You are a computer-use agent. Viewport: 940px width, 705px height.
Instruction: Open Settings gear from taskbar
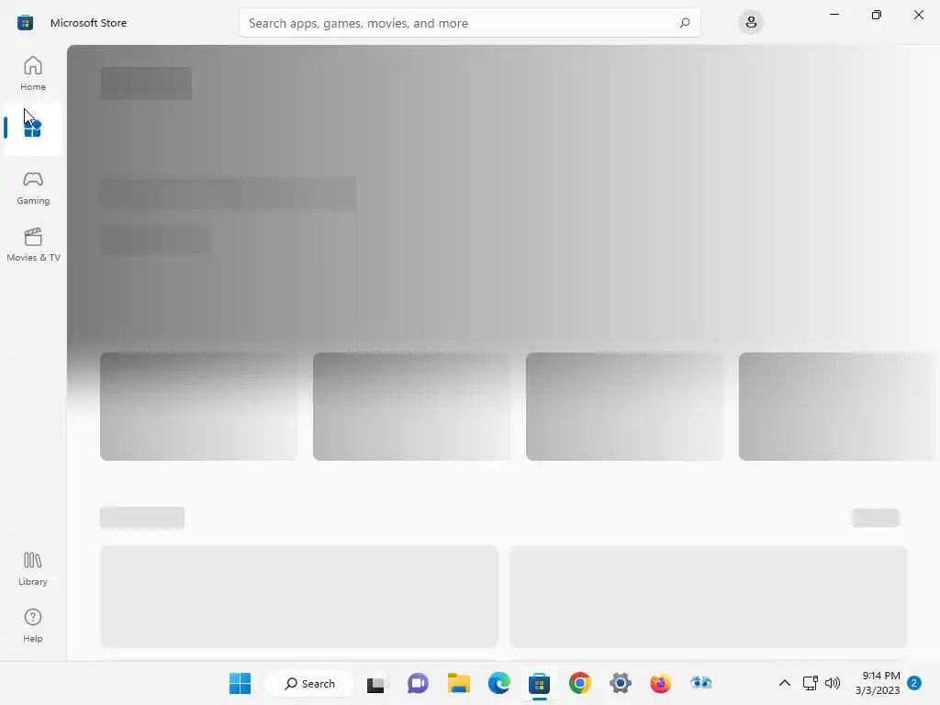tap(621, 683)
